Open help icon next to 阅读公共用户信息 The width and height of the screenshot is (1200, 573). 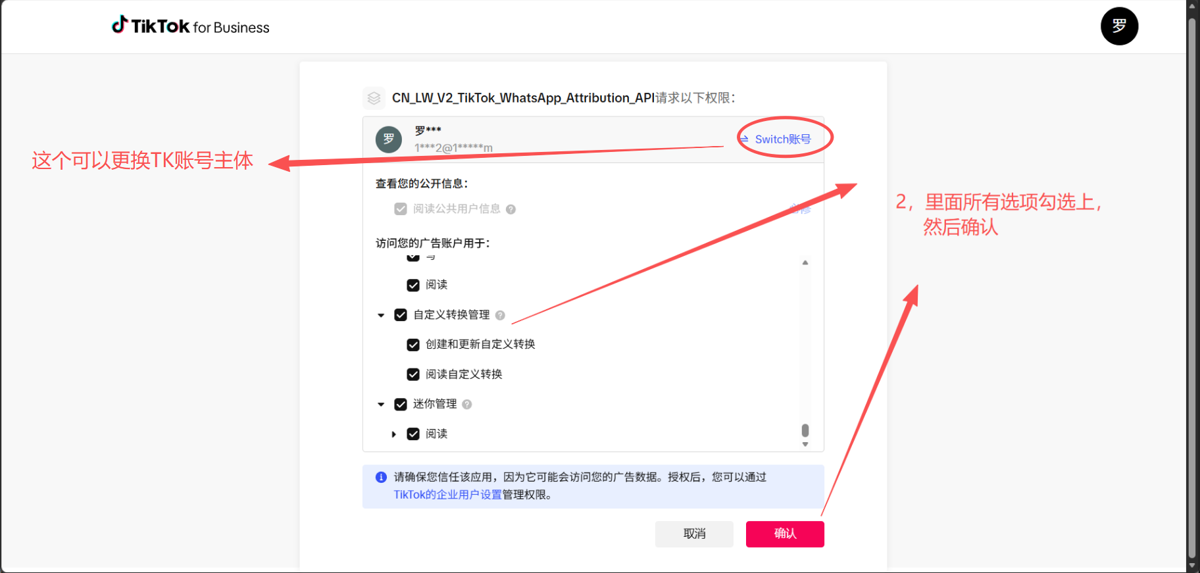tap(511, 209)
